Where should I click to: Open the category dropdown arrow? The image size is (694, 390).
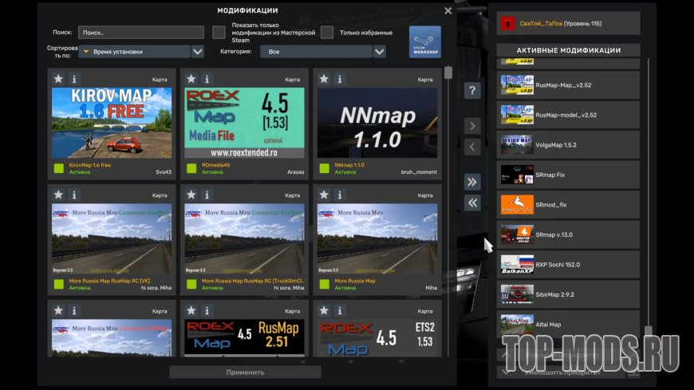click(380, 52)
